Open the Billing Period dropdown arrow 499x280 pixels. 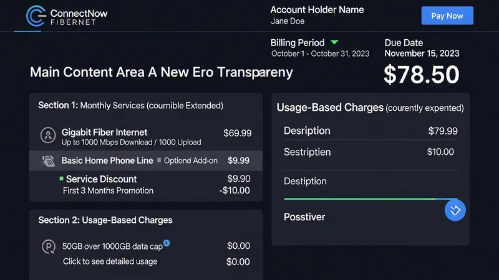[334, 42]
